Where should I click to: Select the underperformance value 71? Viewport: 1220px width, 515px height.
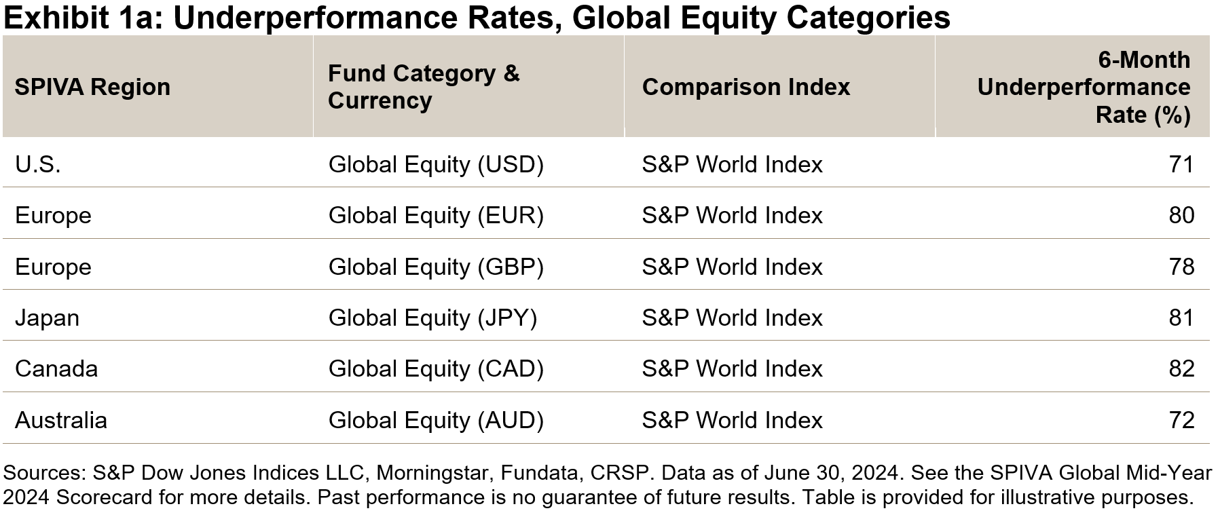[x=1181, y=165]
